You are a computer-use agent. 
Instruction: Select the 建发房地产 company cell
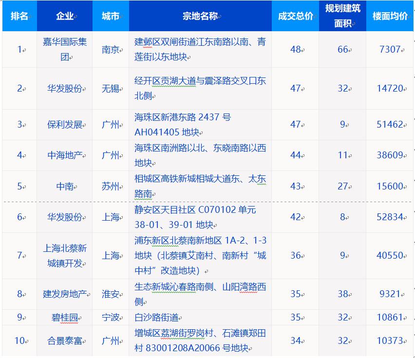click(64, 294)
